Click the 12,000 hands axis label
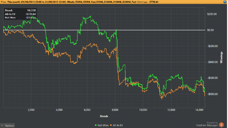This screenshot has height=128, width=228. click(x=171, y=110)
